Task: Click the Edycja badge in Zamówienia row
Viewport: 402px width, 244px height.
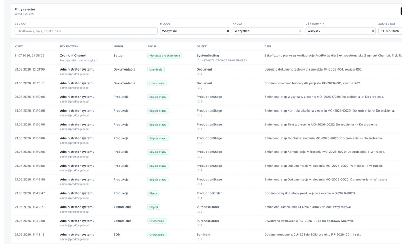Action: (x=154, y=207)
